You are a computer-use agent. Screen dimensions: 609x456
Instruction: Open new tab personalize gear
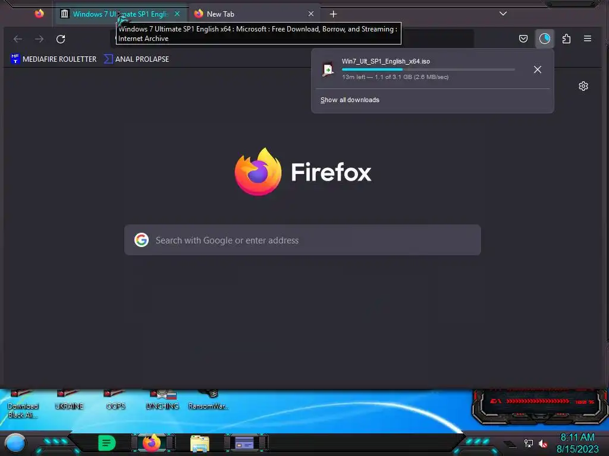pyautogui.click(x=583, y=86)
